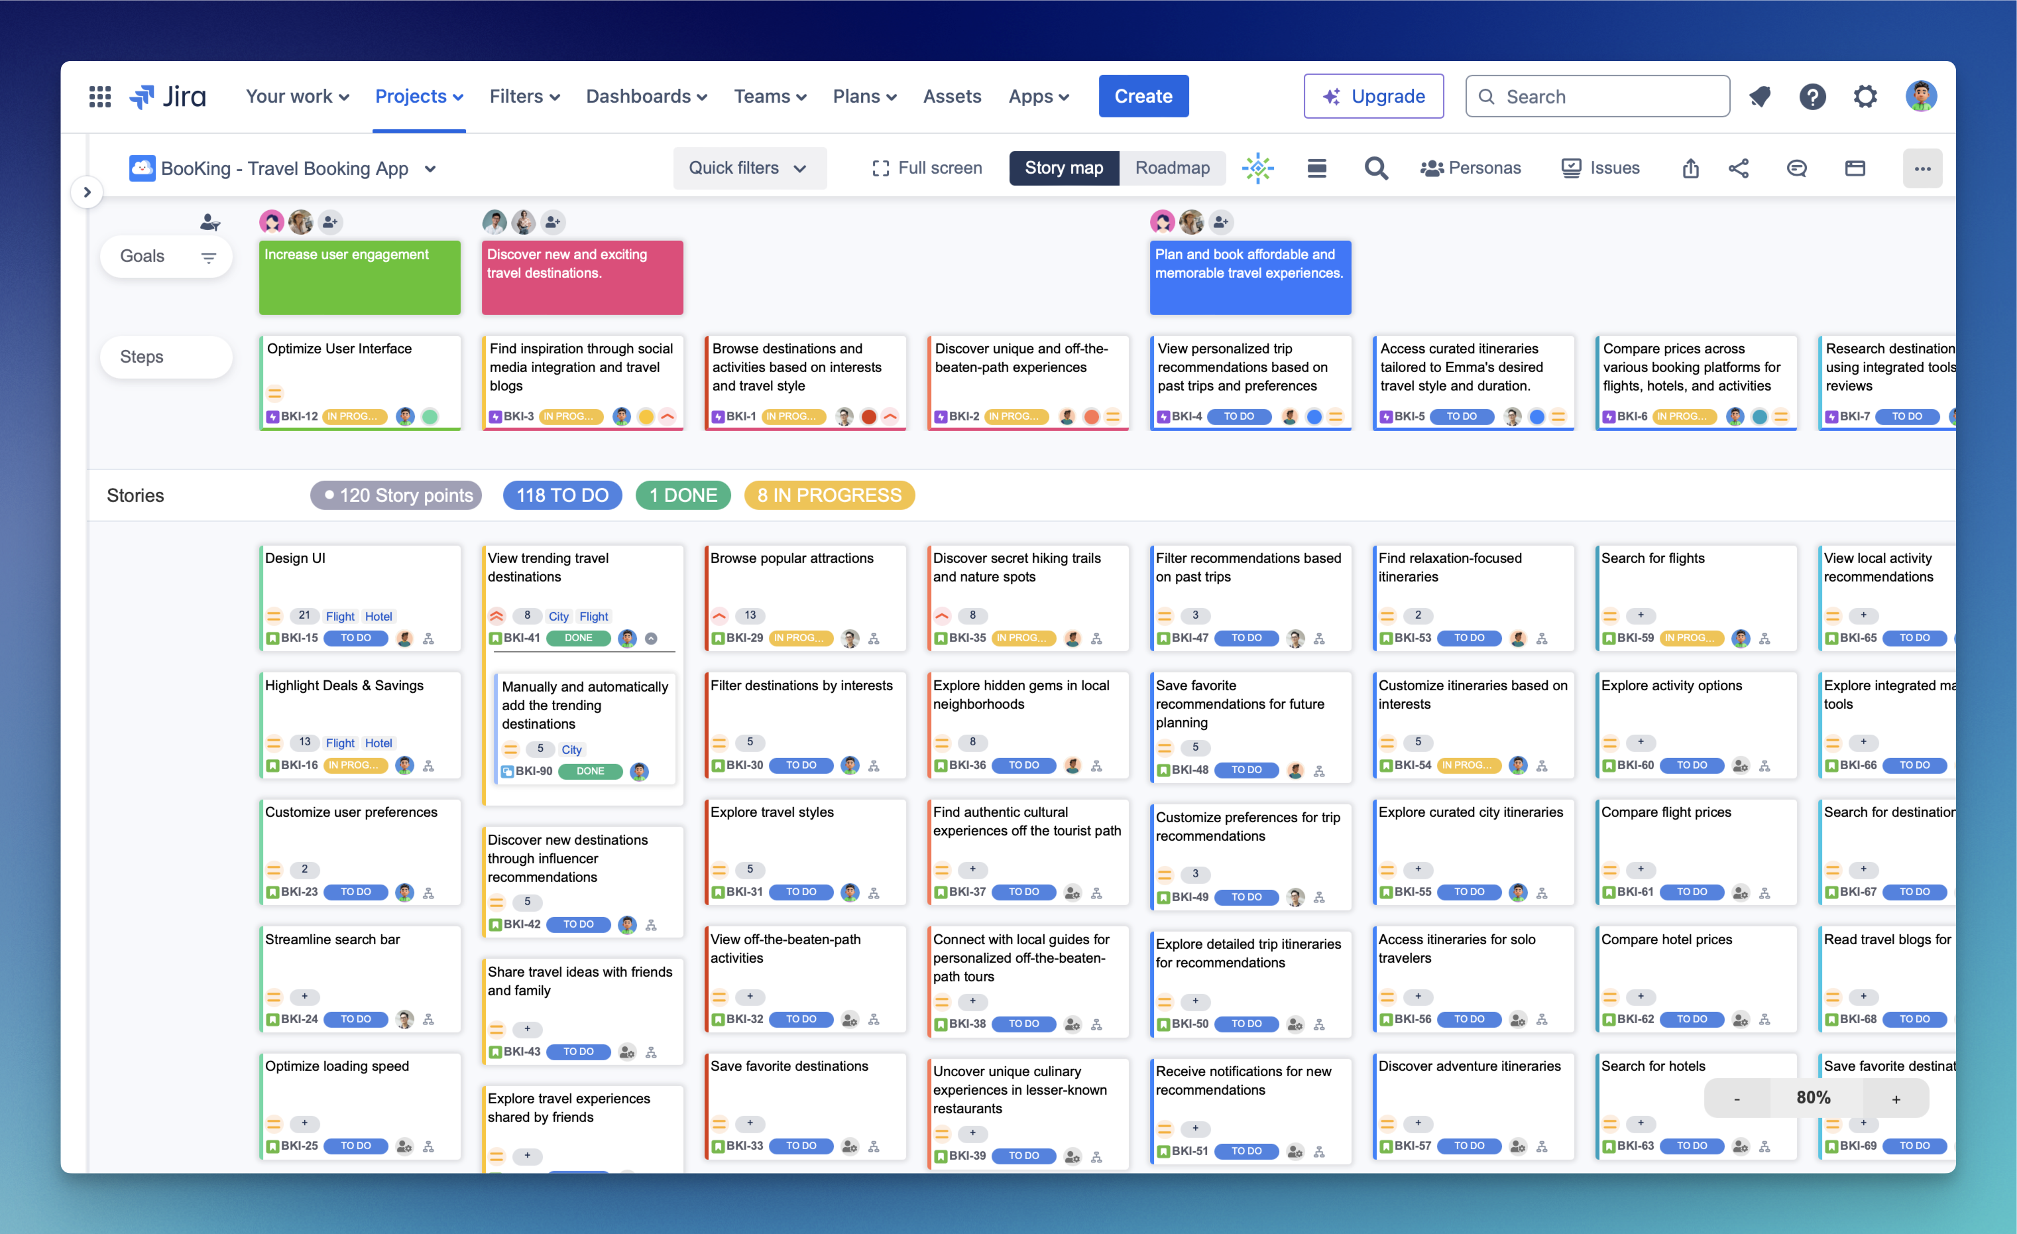Collapse the BKI-41 trending destinations card
This screenshot has width=2017, height=1234.
pos(651,638)
